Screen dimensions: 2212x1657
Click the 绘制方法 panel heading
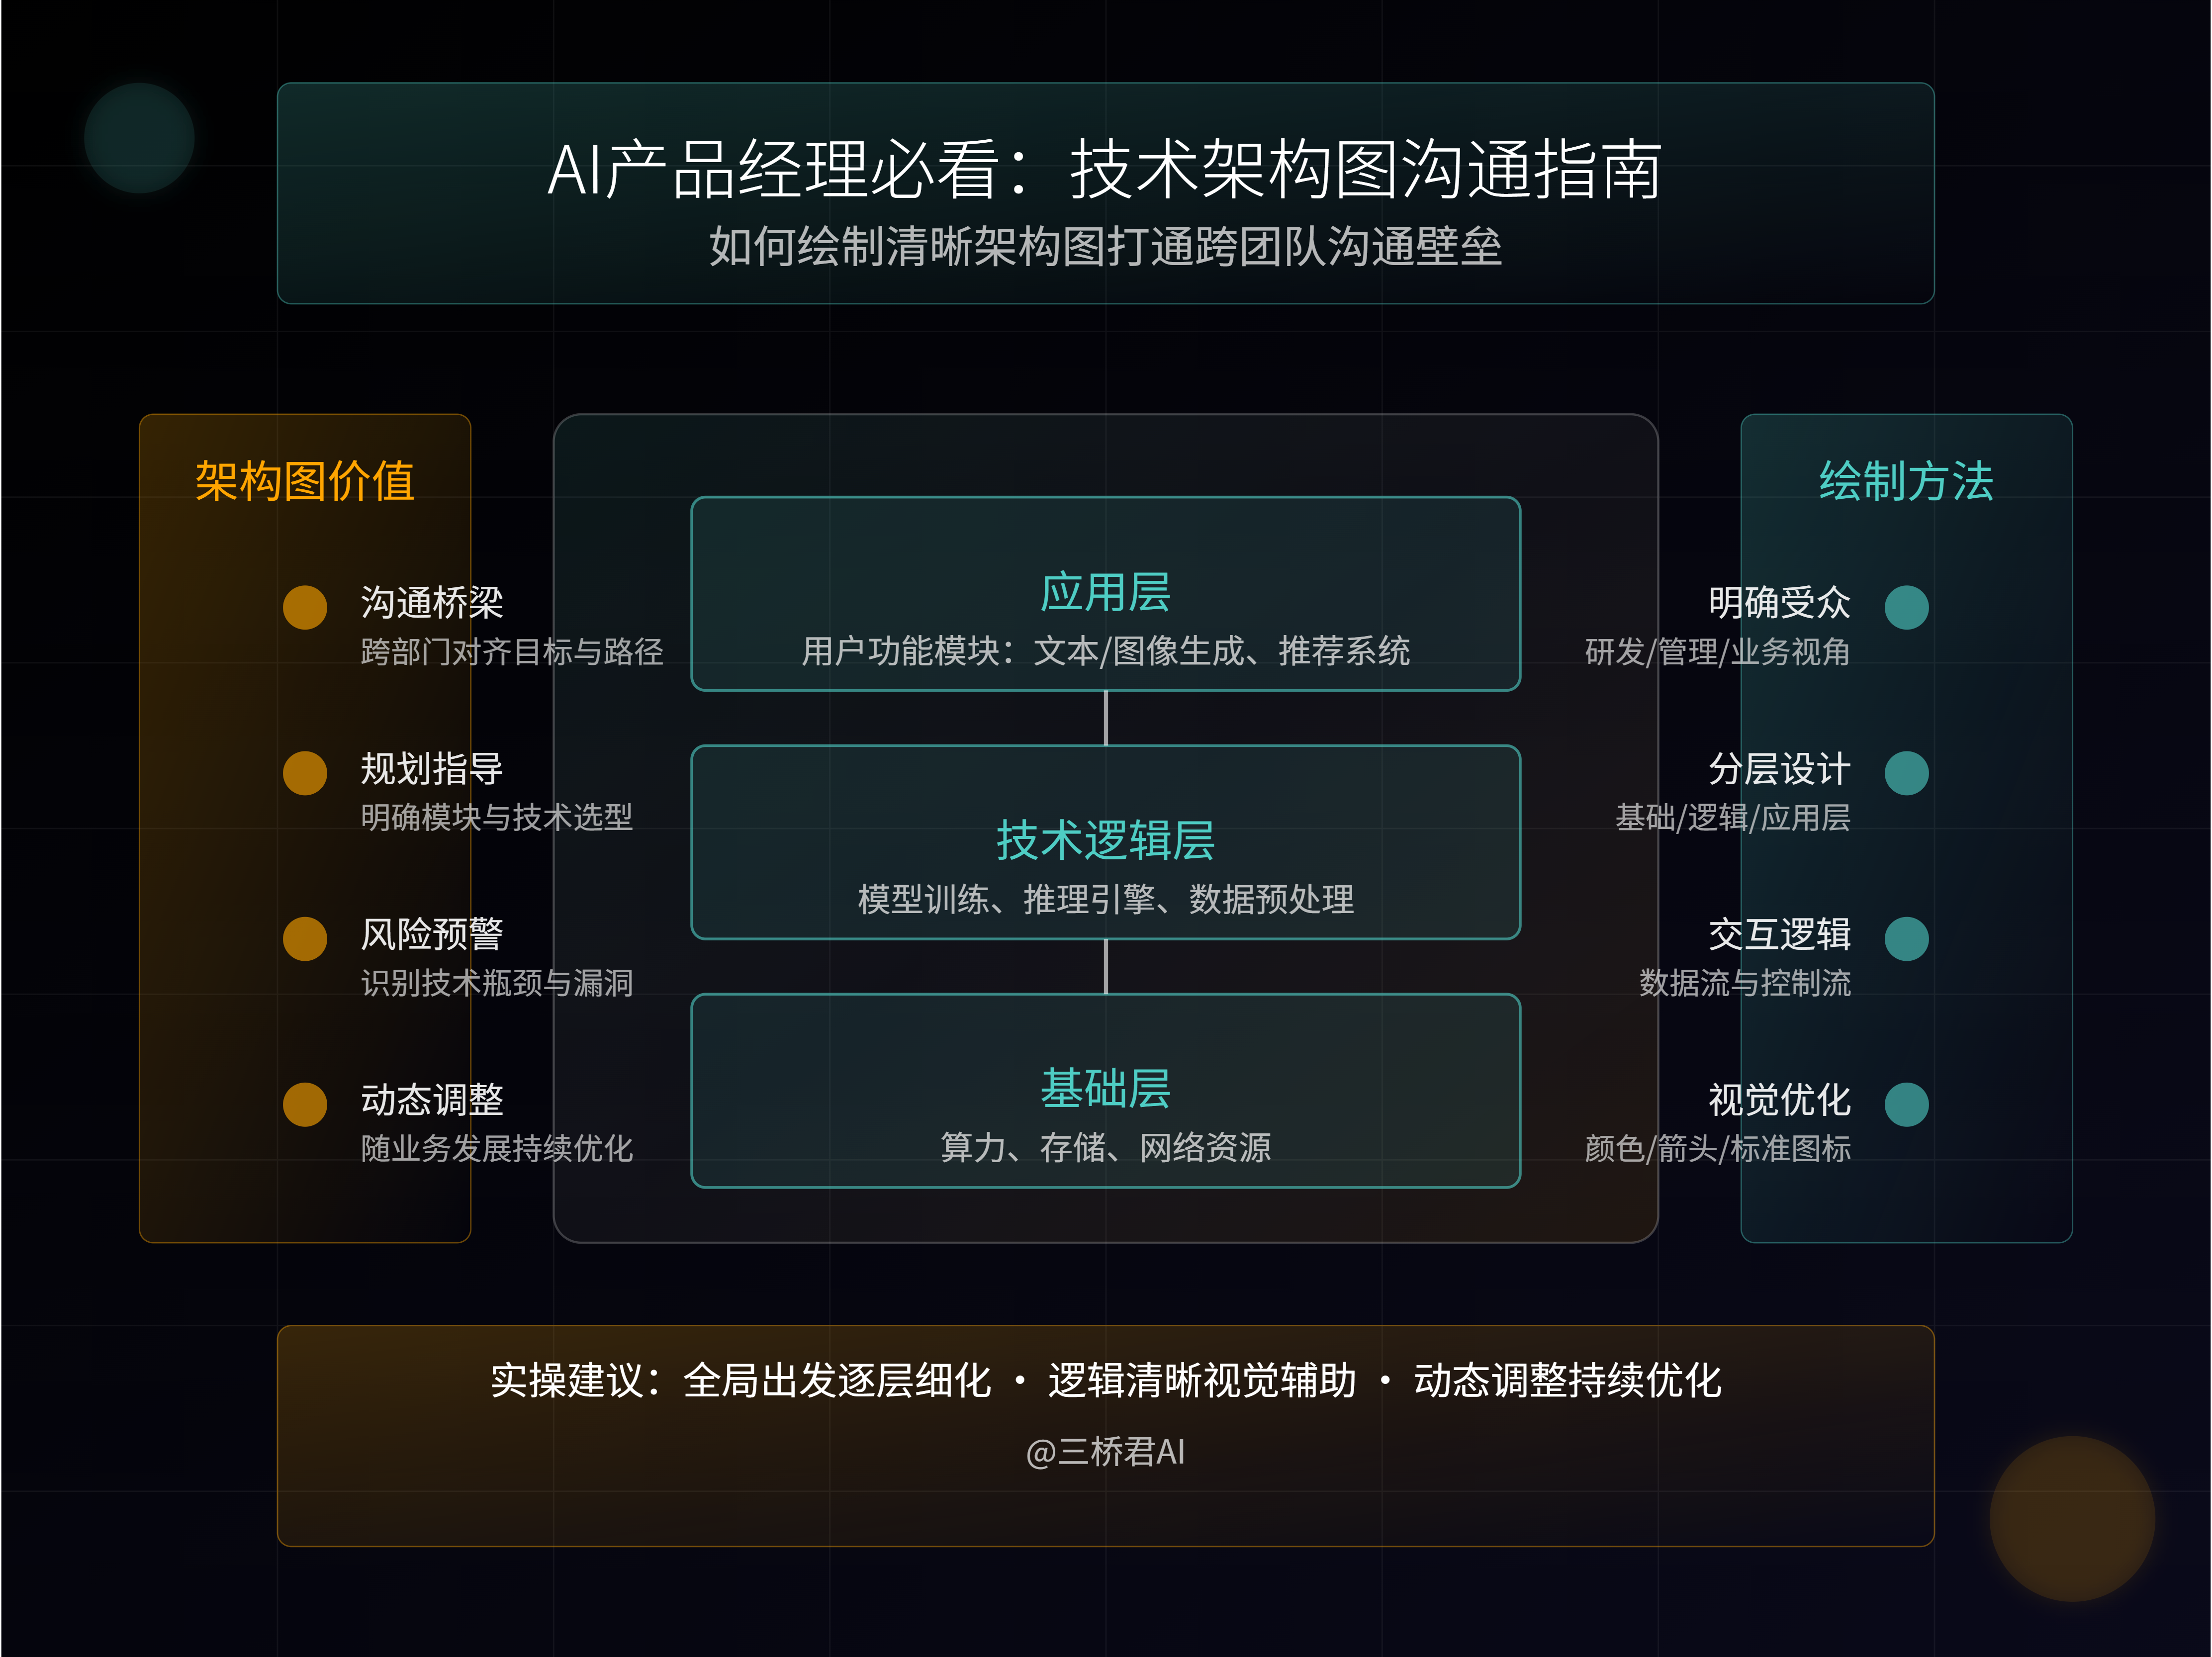pos(1906,481)
